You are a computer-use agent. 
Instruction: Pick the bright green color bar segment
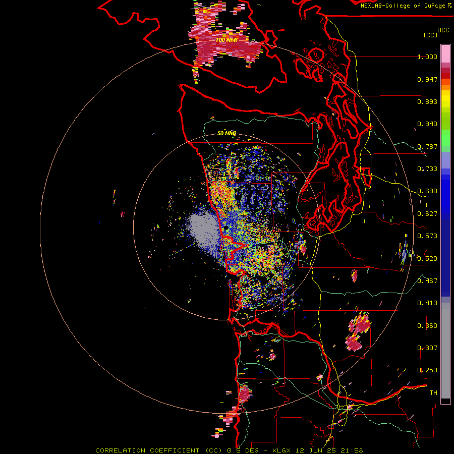pos(445,138)
